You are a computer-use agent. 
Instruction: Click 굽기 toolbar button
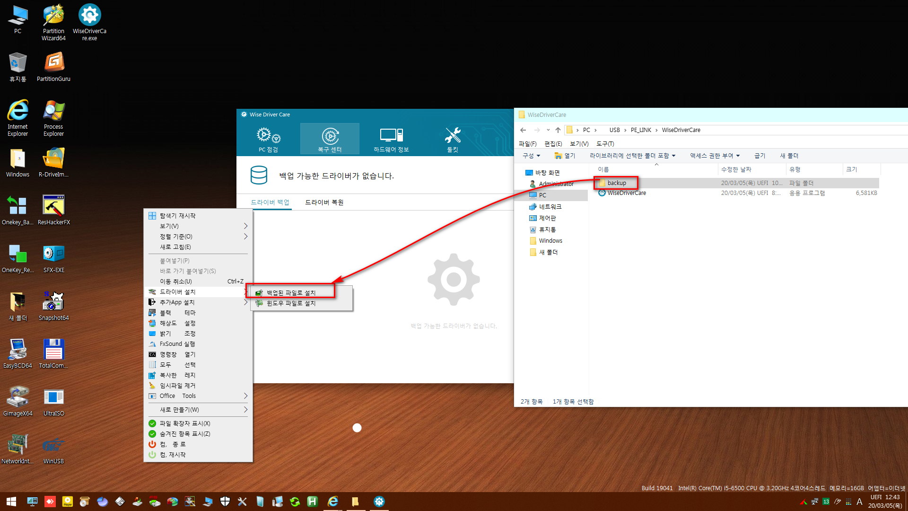click(760, 156)
